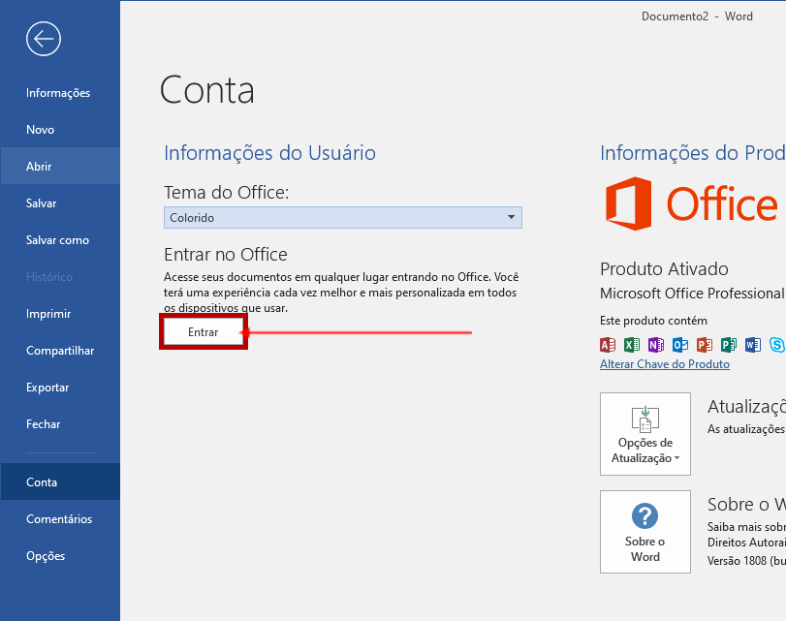Click the Informações do Usuário heading
Screen dimensions: 786x621
click(269, 153)
